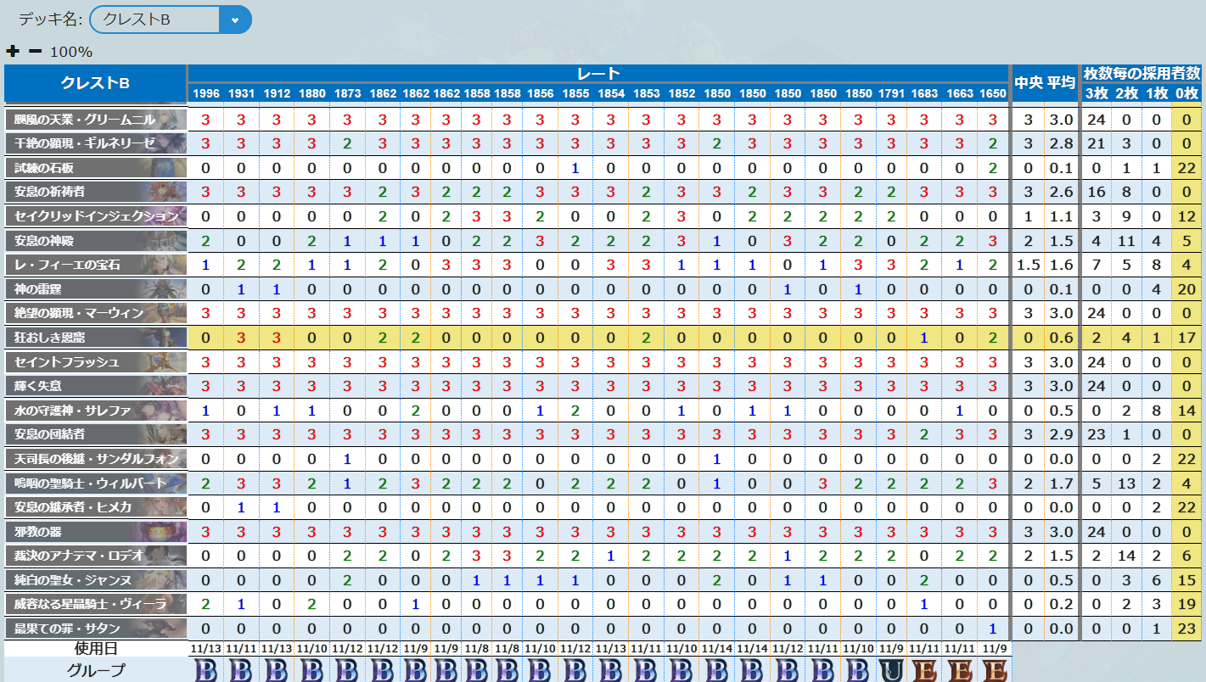
Task: Click the B group icon under rate 1873
Action: click(347, 670)
